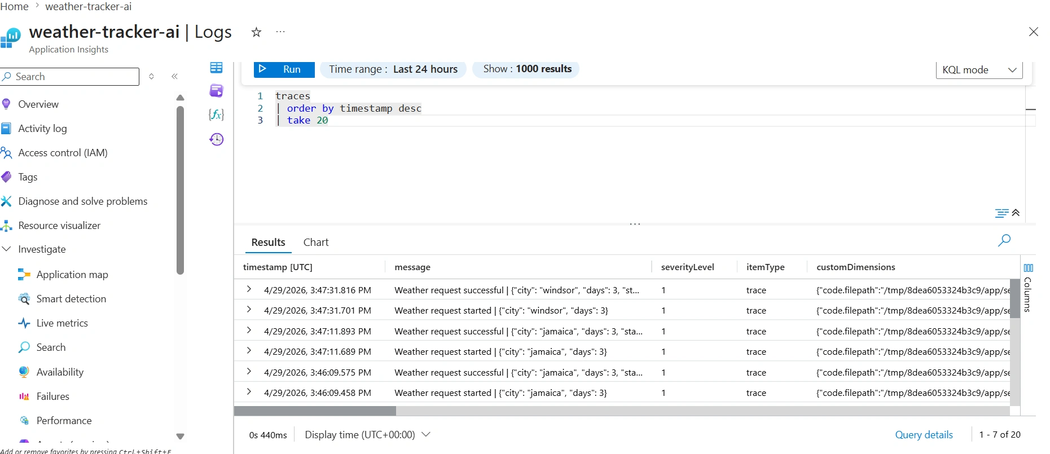The width and height of the screenshot is (1050, 454).
Task: Open Display time (UTC+00:00) dropdown
Action: [367, 435]
